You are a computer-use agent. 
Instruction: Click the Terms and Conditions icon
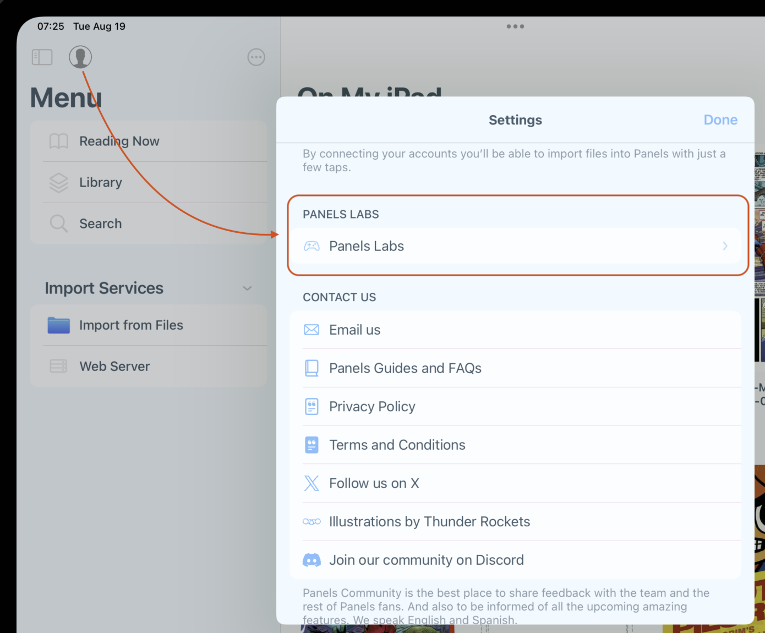[312, 445]
